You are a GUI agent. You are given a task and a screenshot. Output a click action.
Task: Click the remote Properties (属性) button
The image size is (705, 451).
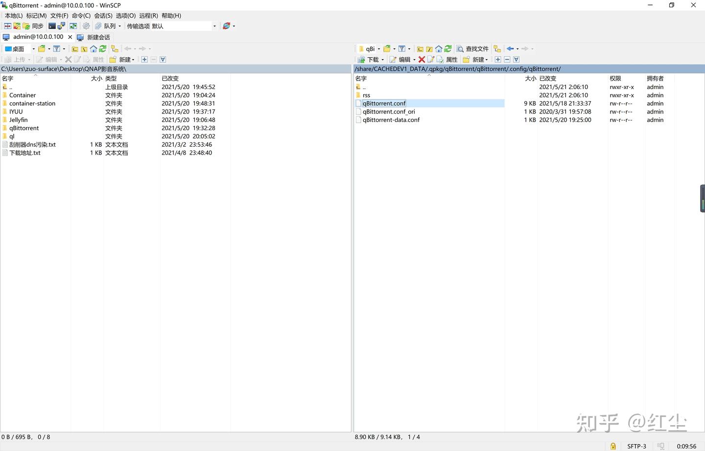(x=447, y=59)
